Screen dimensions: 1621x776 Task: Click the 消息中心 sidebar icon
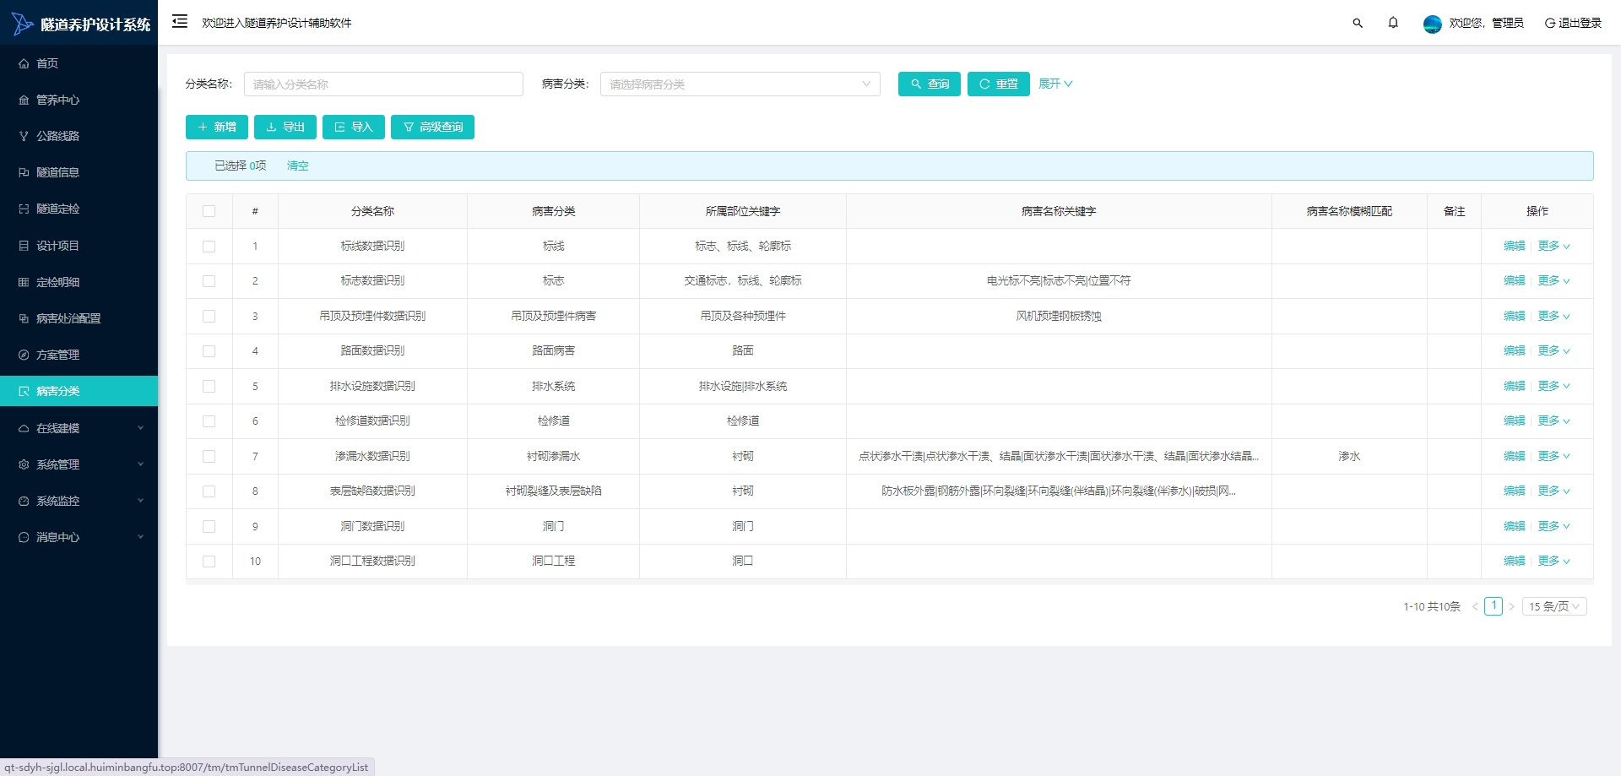click(24, 537)
